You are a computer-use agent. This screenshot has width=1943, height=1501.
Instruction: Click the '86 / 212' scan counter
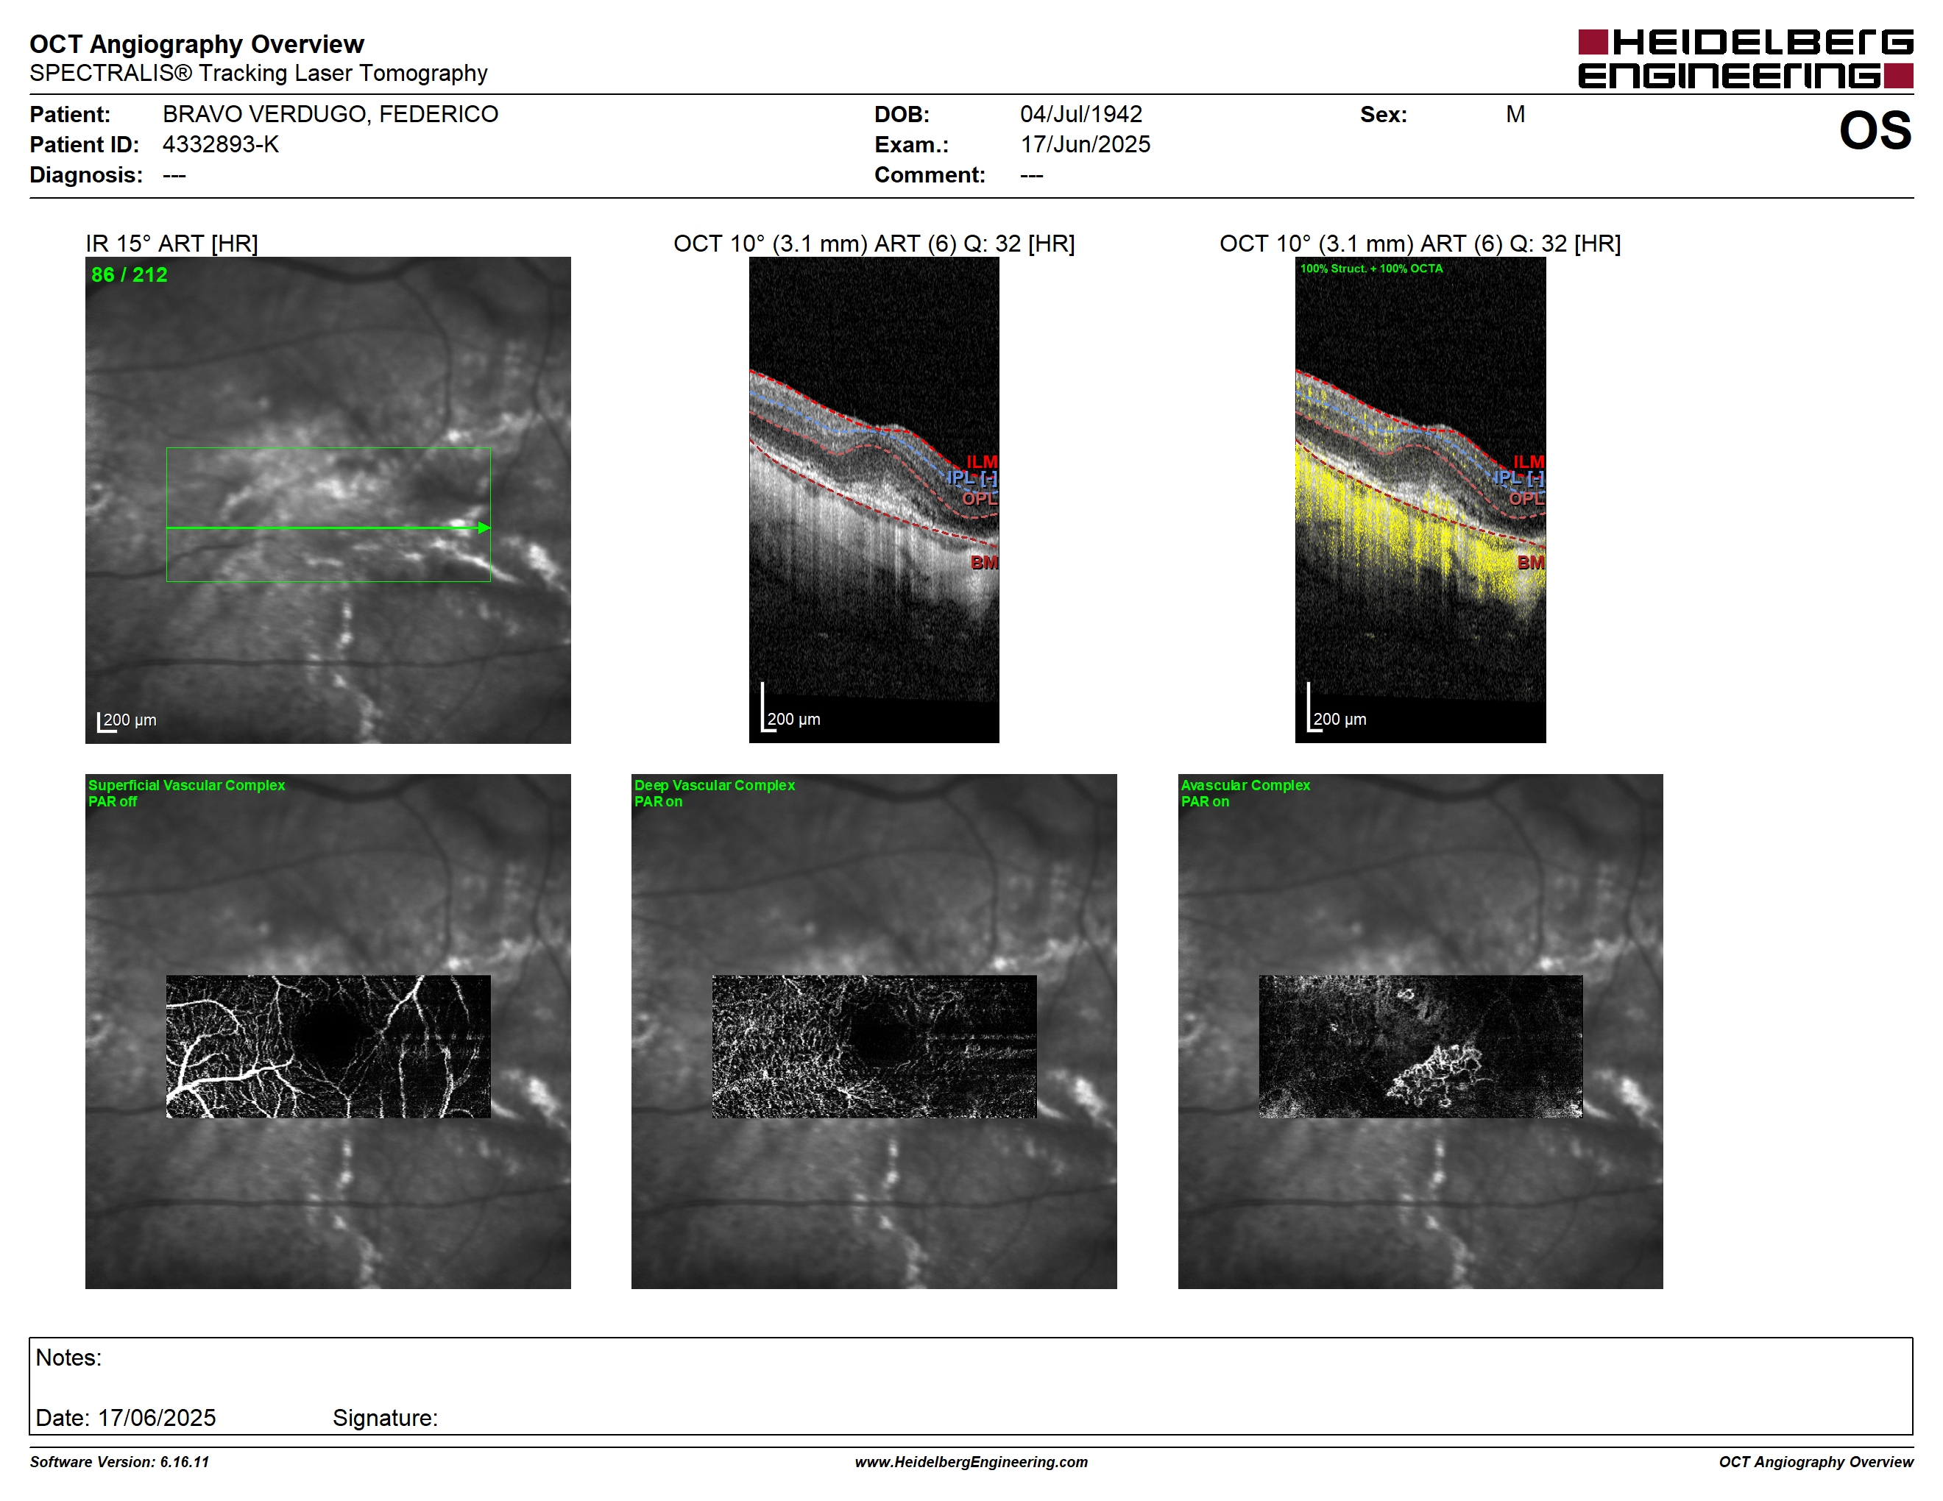click(x=129, y=274)
